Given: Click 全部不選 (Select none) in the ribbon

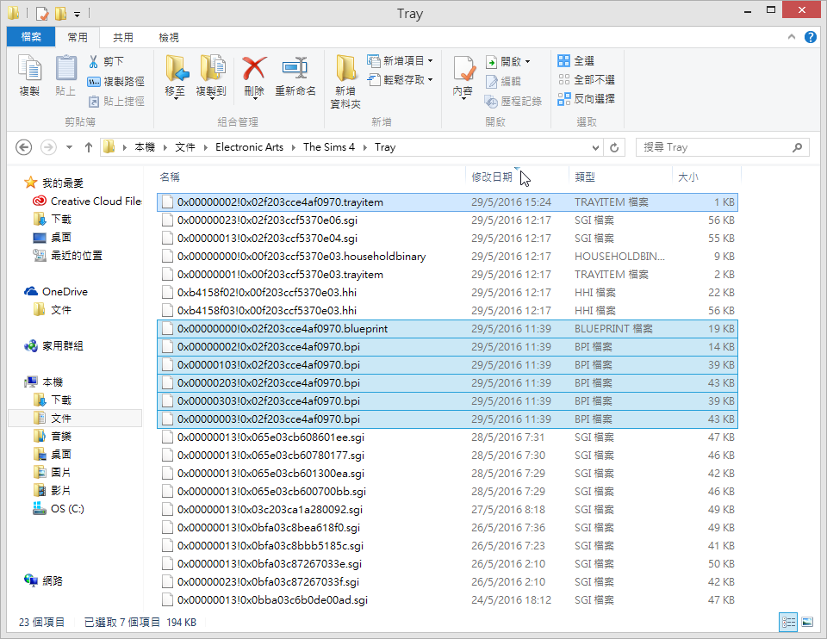Looking at the screenshot, I should click(x=587, y=79).
